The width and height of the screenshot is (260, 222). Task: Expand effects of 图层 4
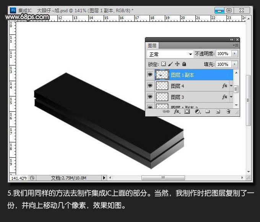(231, 86)
